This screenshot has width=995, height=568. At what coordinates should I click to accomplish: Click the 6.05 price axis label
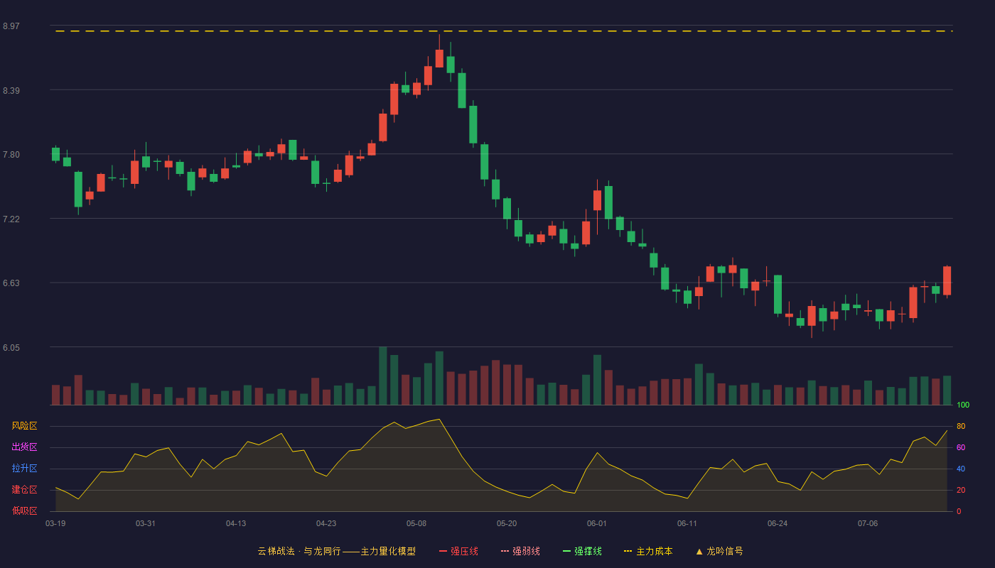[x=11, y=348]
